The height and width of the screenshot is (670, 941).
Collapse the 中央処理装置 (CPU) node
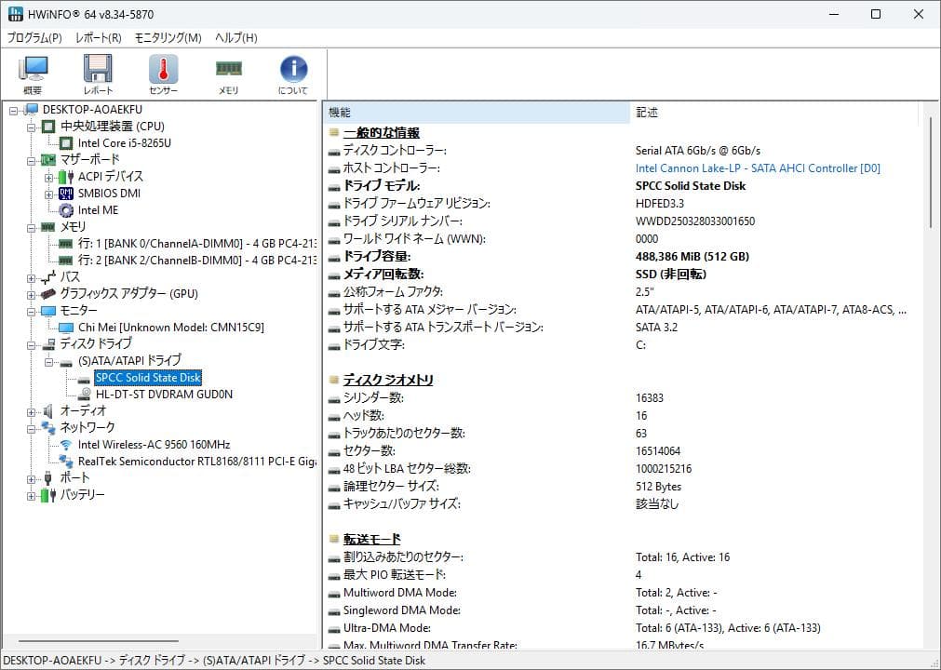click(x=32, y=127)
